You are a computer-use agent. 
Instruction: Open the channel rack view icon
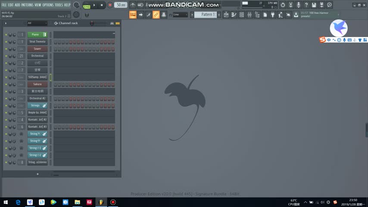click(x=241, y=15)
